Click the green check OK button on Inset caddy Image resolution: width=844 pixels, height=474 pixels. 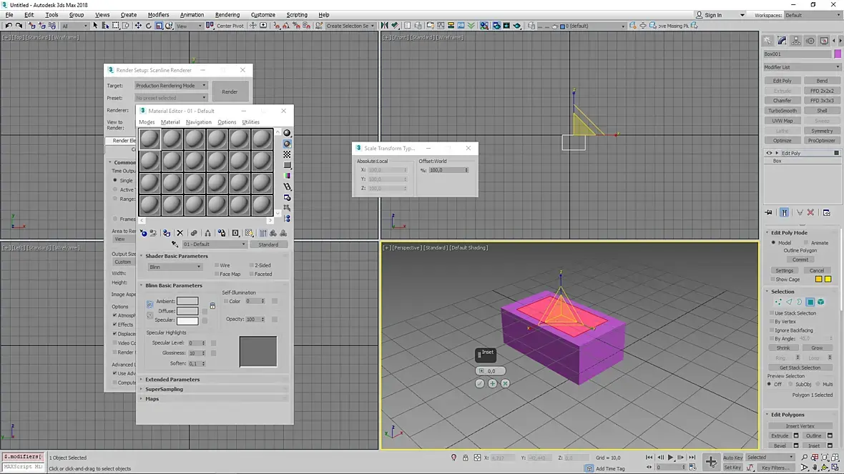(x=480, y=384)
